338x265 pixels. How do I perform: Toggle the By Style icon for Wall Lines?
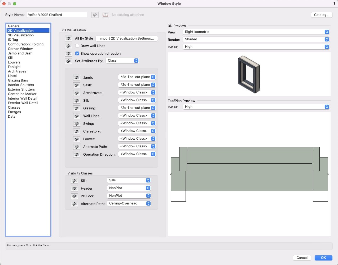pos(77,116)
